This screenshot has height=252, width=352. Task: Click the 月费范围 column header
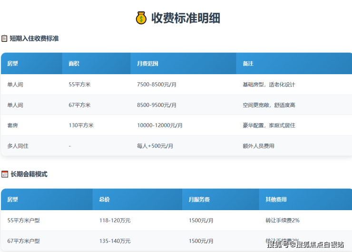[x=147, y=63]
